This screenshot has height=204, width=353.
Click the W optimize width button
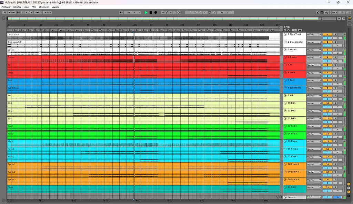click(343, 19)
